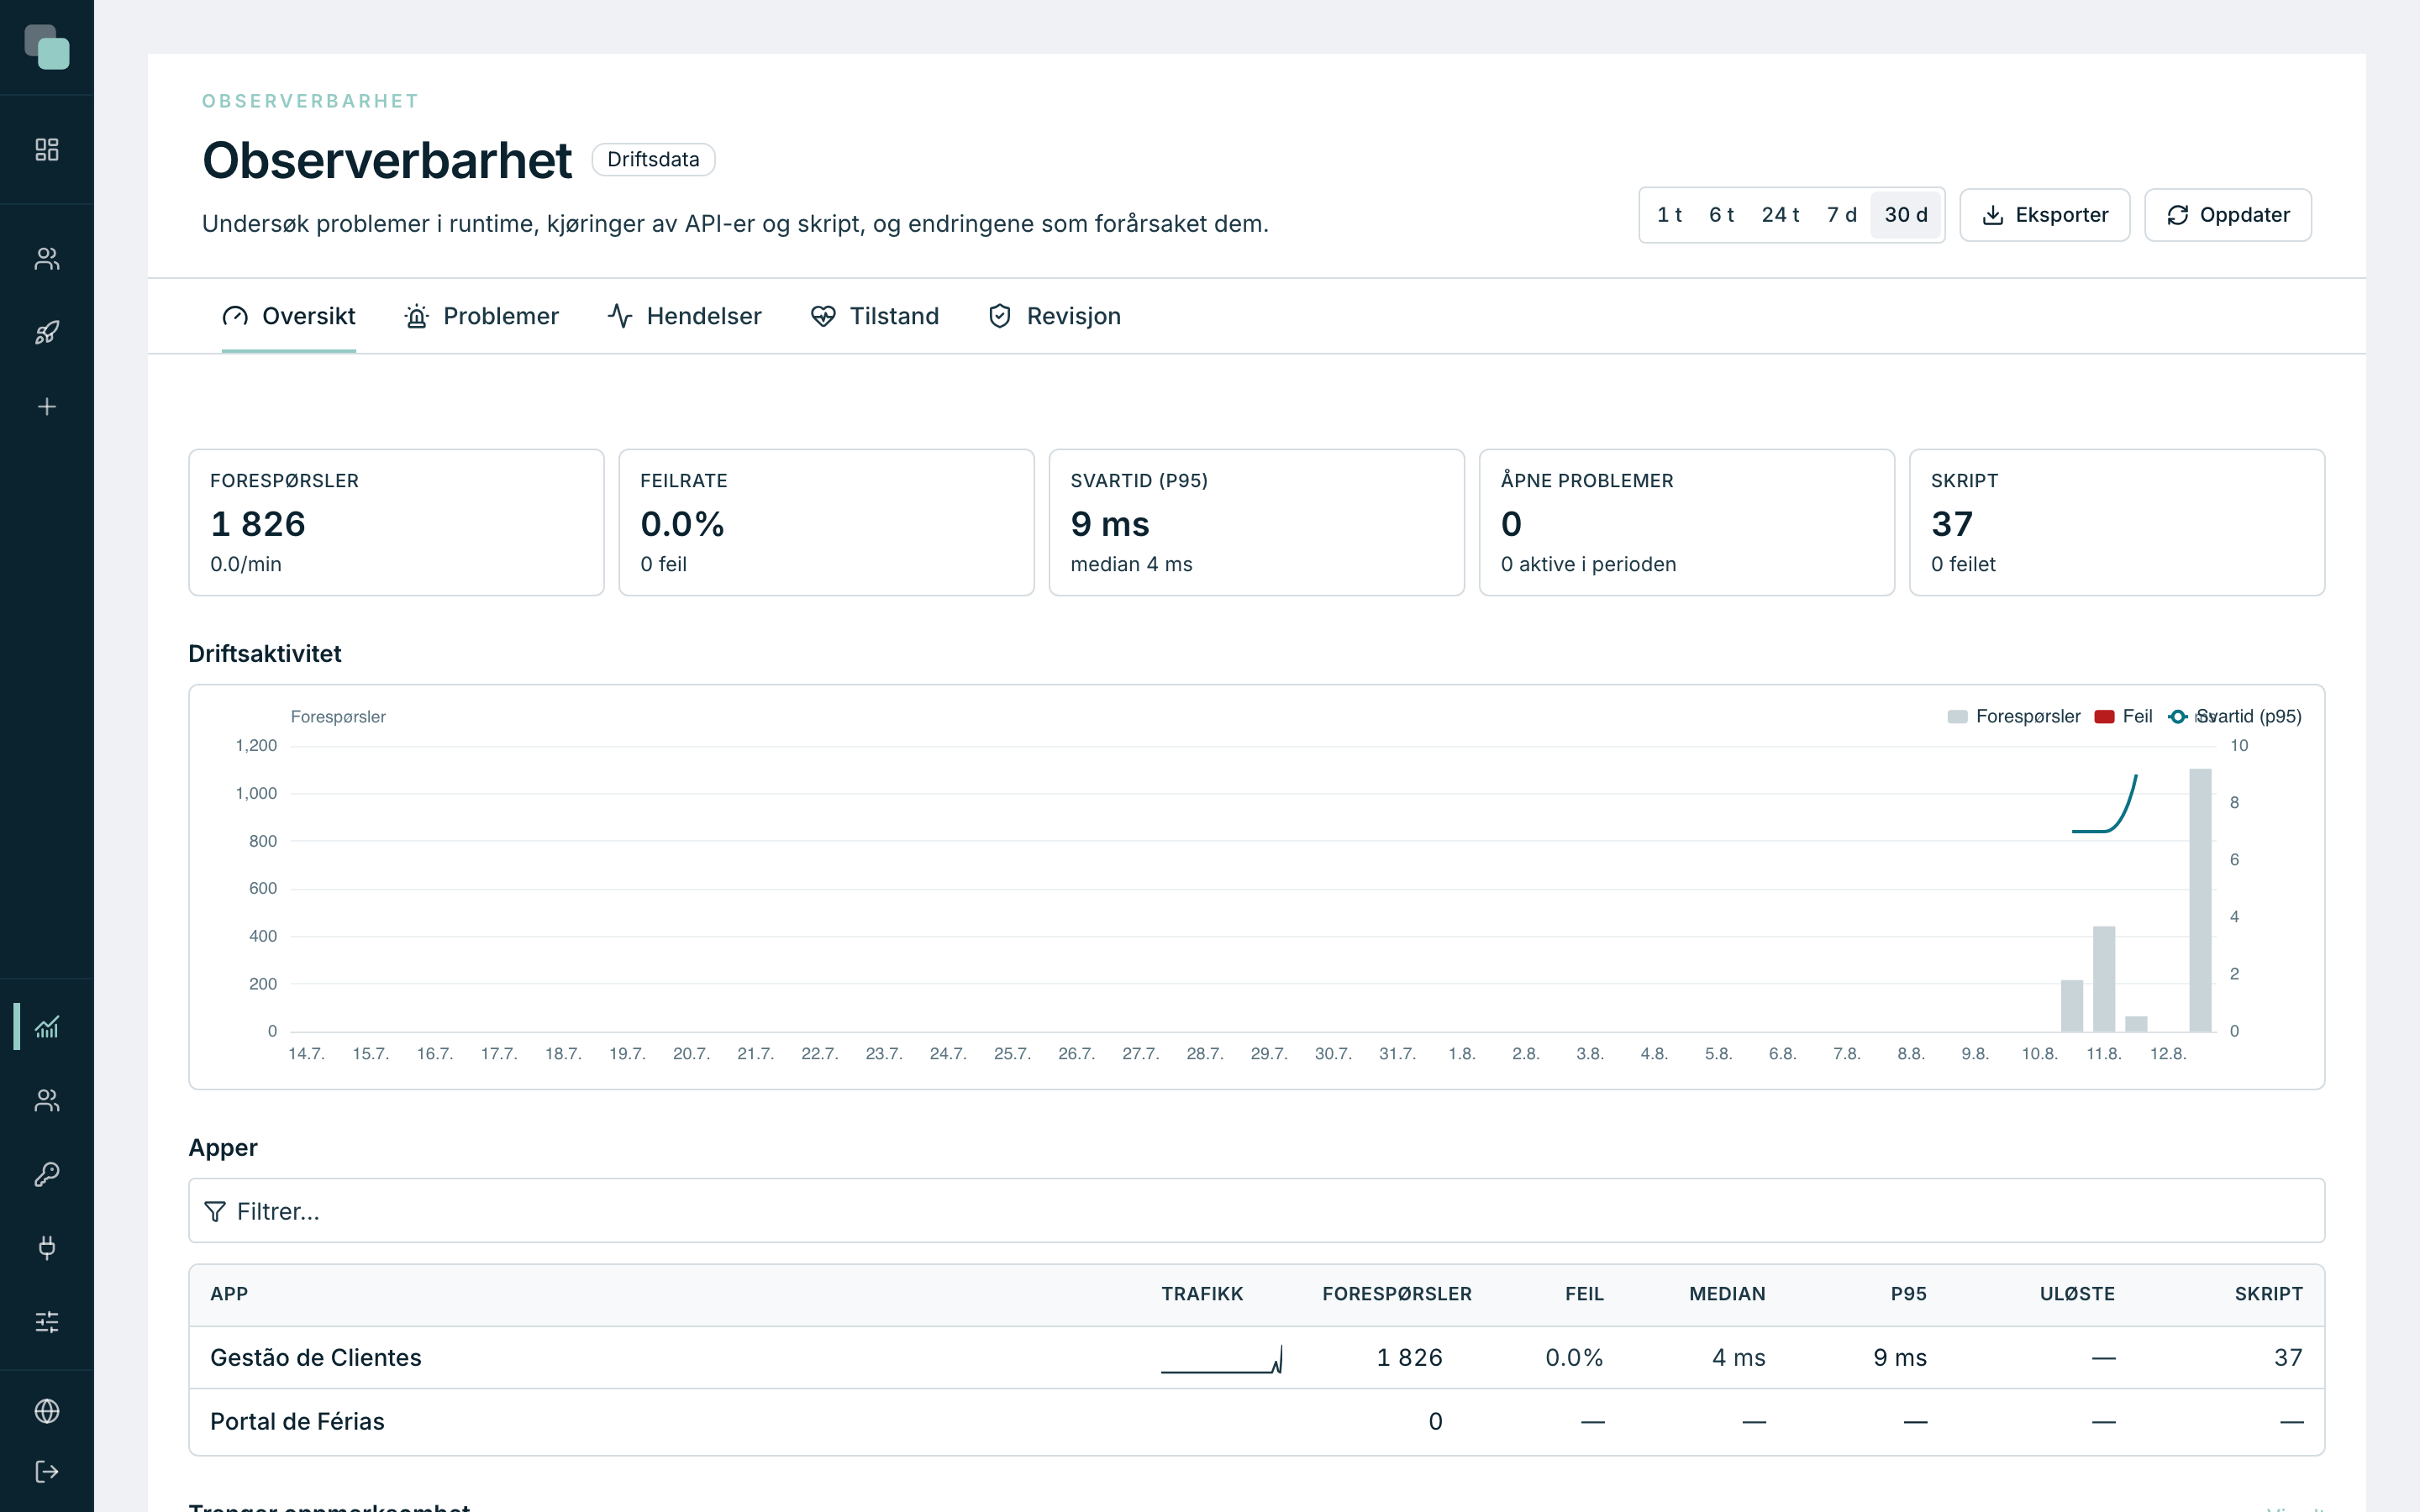Toggle the Feil legend series

click(x=2123, y=717)
